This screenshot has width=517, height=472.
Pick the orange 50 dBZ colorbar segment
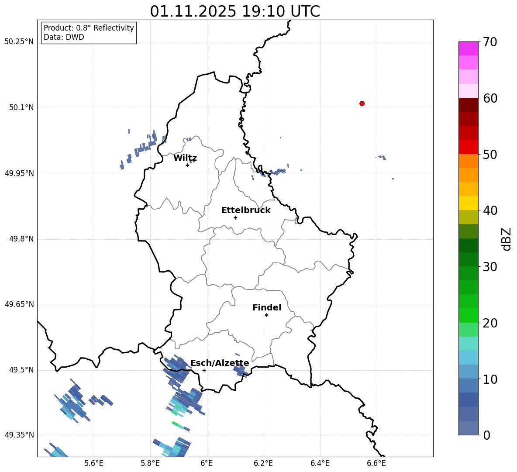click(x=468, y=161)
